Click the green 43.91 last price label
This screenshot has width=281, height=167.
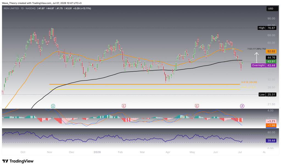tap(271, 61)
